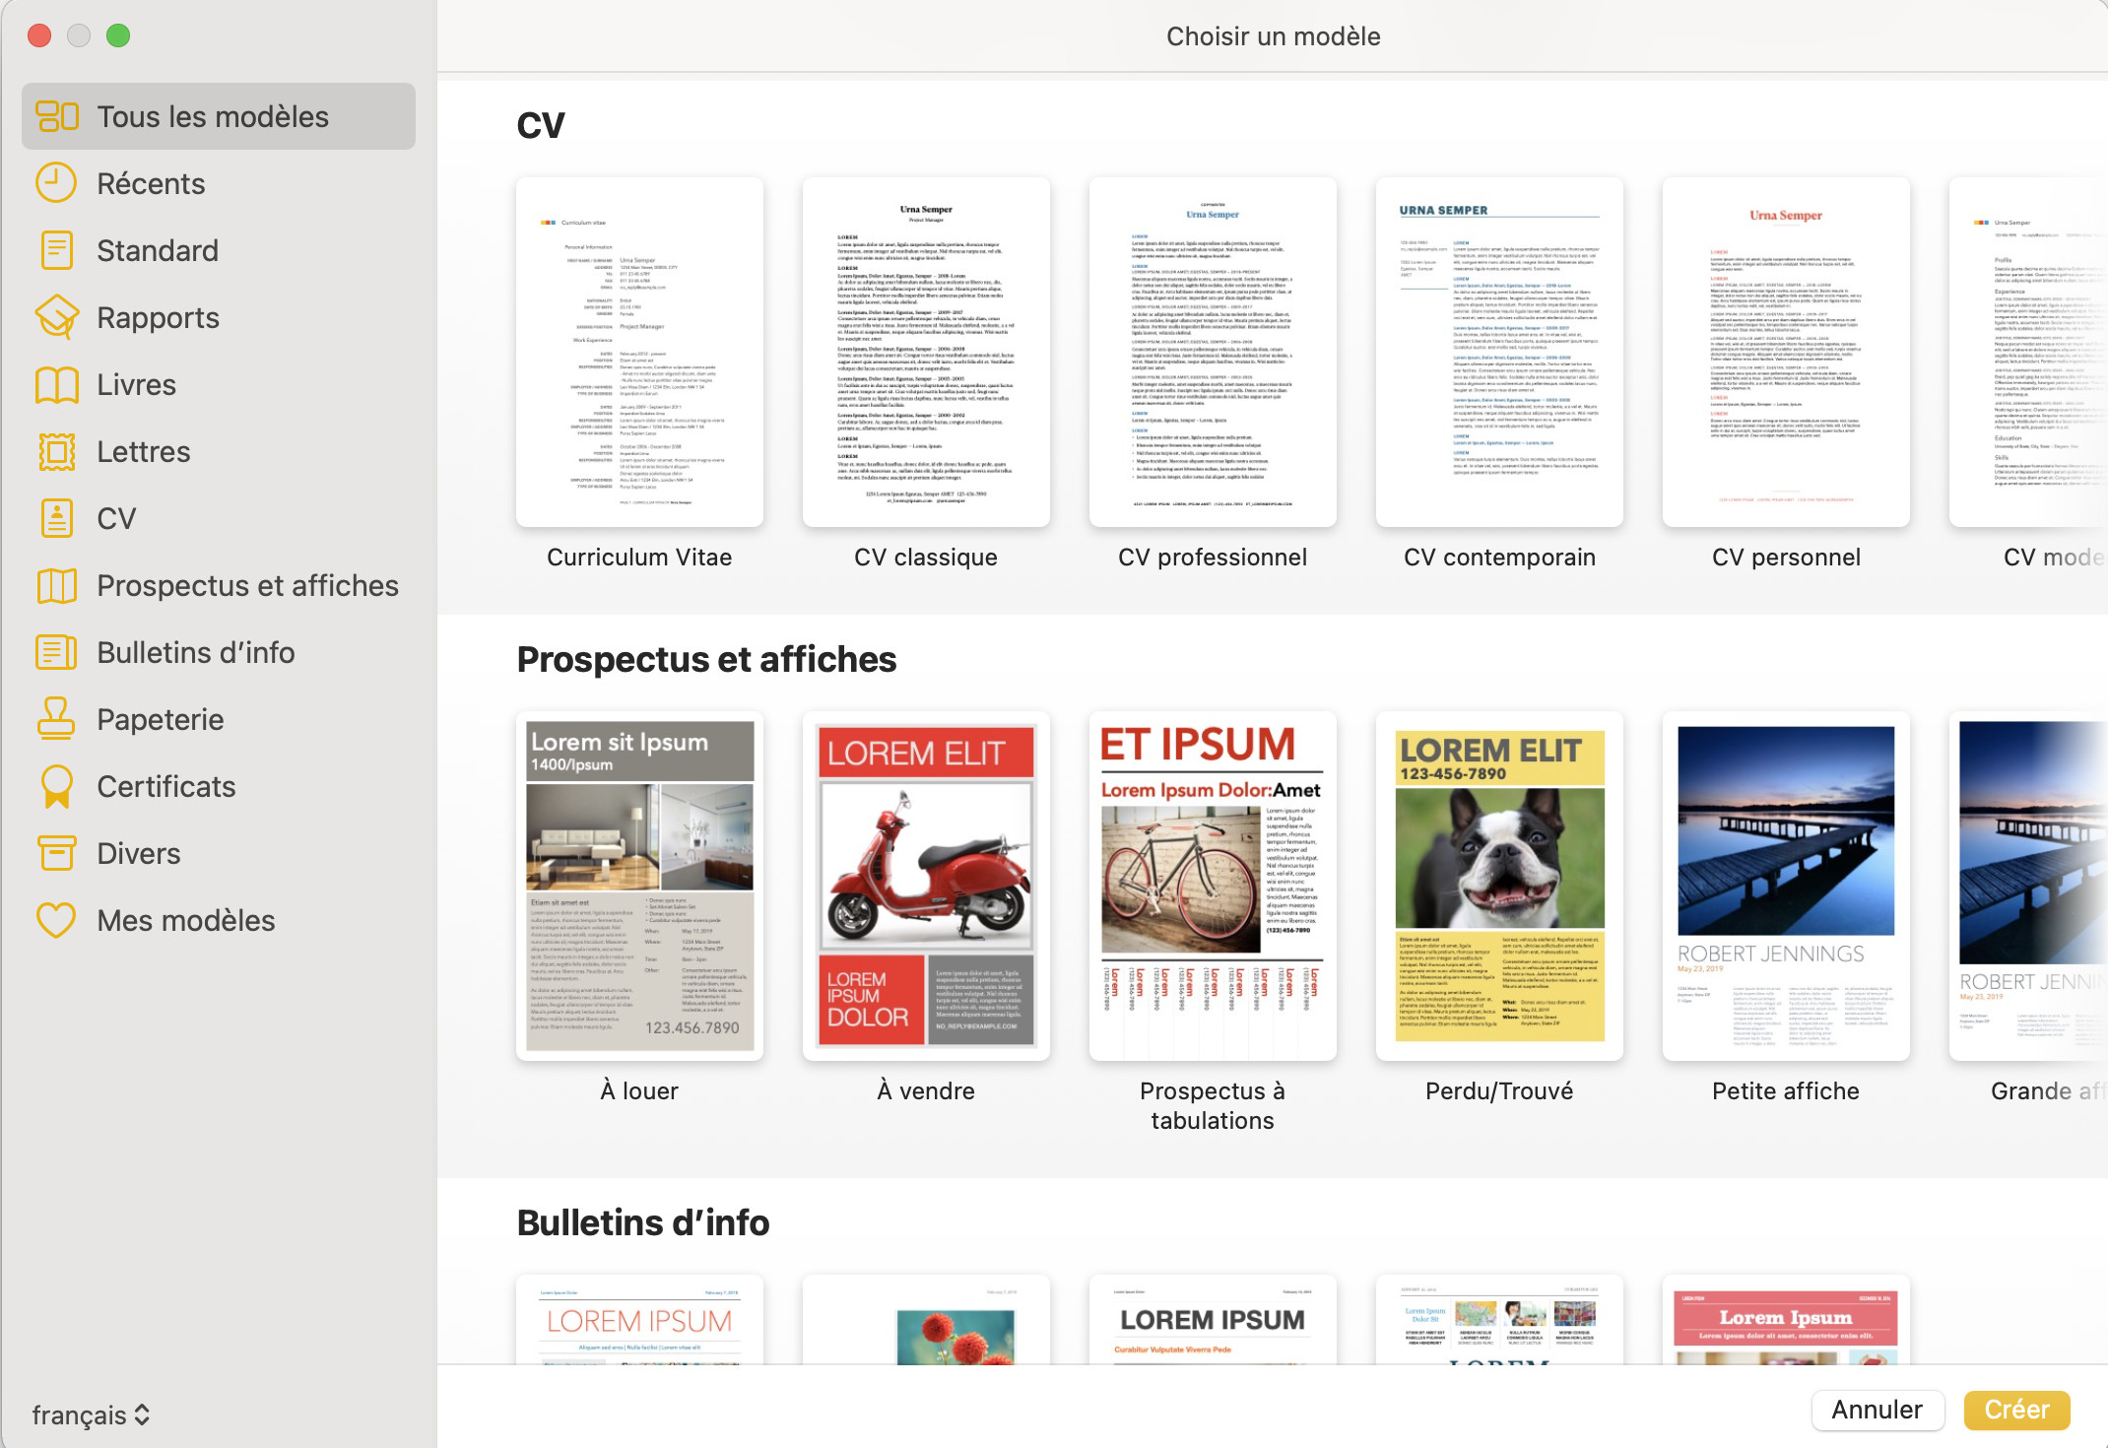Image resolution: width=2108 pixels, height=1448 pixels.
Task: Click the Certificats ribbon icon
Action: pos(56,786)
